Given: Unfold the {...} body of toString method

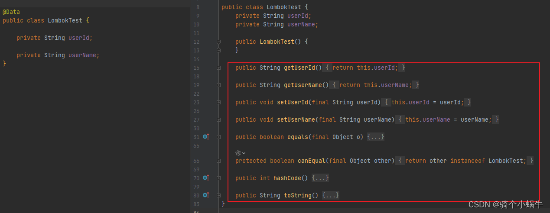Looking at the screenshot, I should pos(331,195).
